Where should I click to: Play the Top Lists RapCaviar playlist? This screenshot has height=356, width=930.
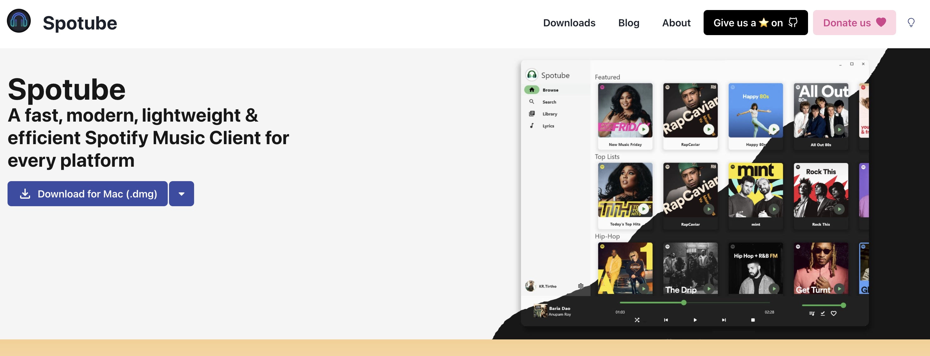(709, 209)
